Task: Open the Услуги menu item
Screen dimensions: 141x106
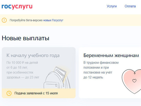Action: [112, 6]
